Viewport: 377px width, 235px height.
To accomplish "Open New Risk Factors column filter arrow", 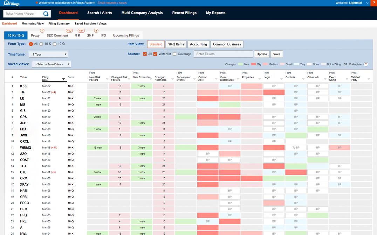I will point(107,79).
